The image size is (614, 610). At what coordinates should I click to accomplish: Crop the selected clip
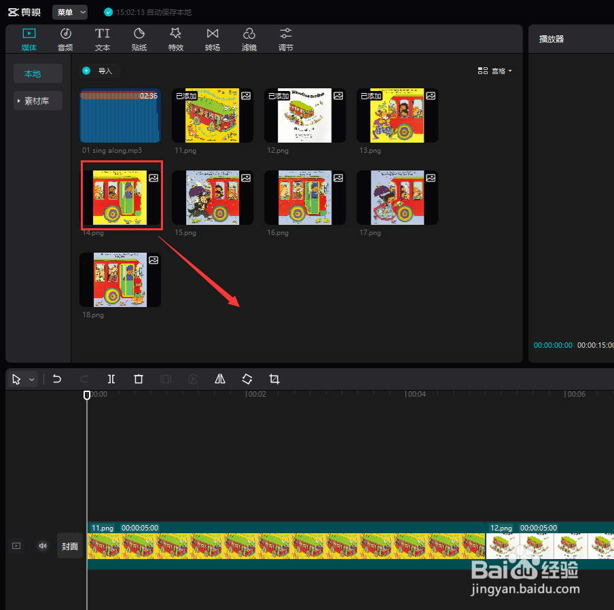(x=274, y=379)
